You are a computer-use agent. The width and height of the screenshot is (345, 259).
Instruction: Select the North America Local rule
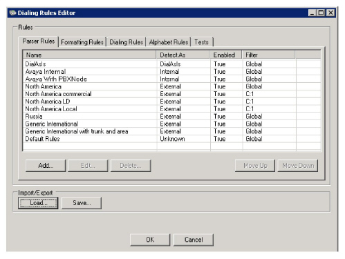[51, 109]
